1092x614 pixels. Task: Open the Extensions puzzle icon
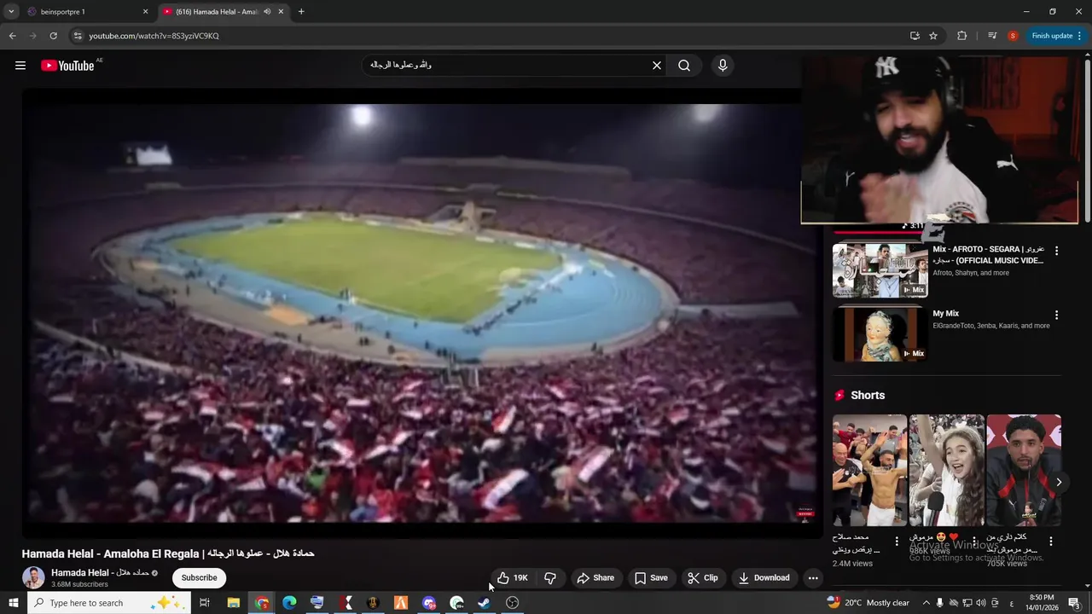pos(962,36)
